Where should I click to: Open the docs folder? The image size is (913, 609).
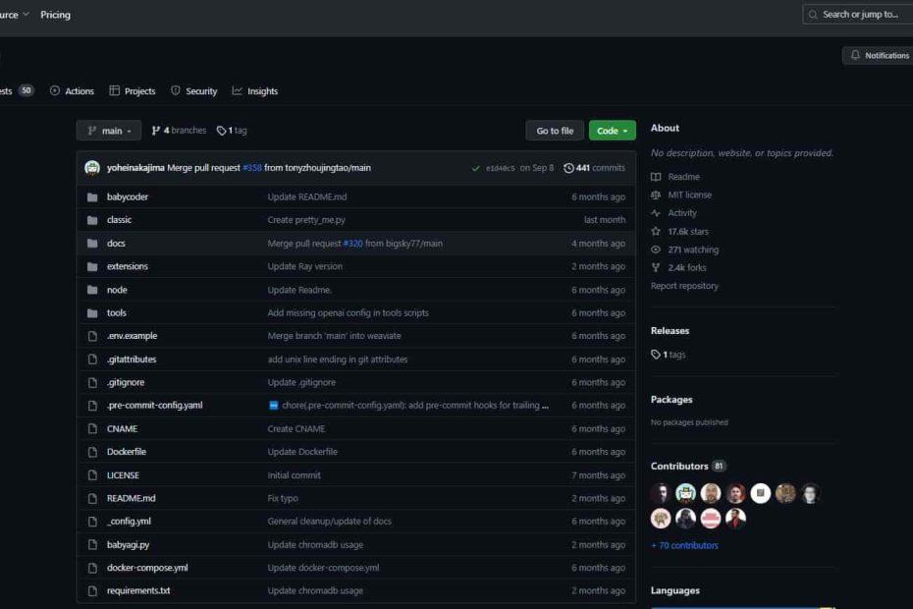(x=116, y=243)
